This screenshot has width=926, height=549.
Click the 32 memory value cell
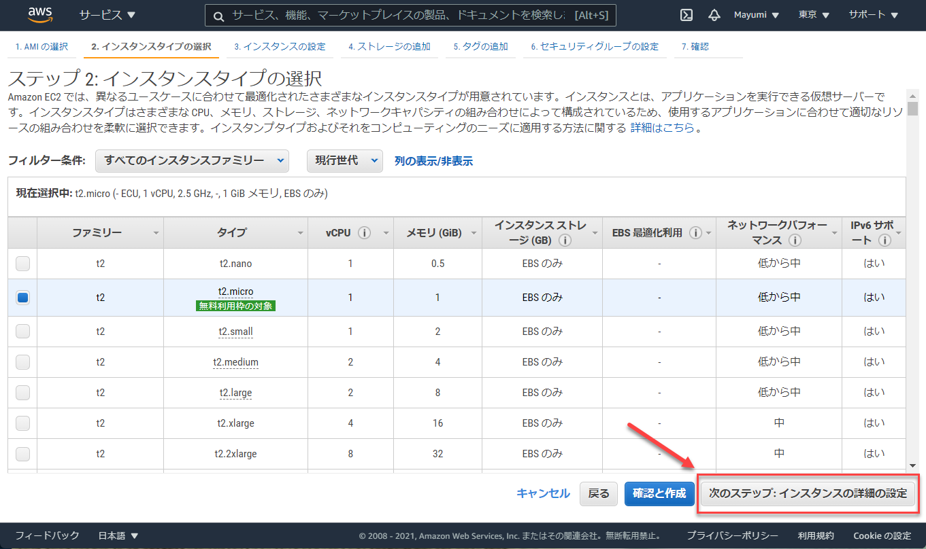(x=437, y=454)
